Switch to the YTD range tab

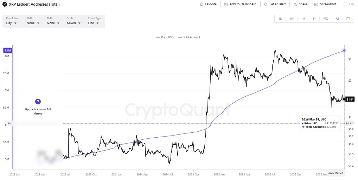coord(326,19)
